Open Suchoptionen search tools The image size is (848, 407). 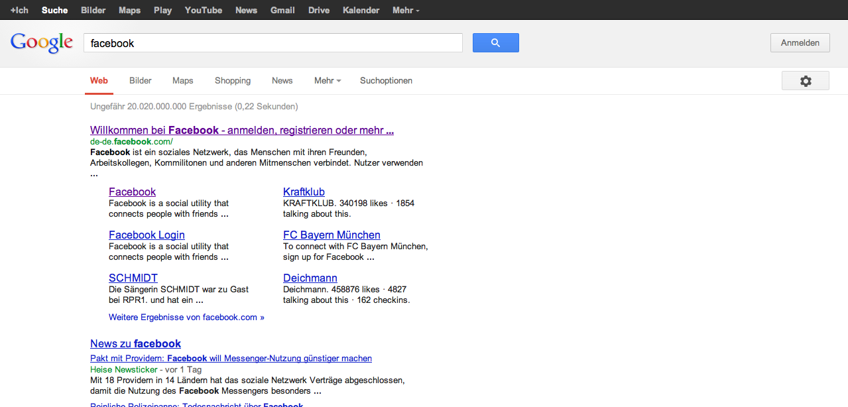(386, 81)
